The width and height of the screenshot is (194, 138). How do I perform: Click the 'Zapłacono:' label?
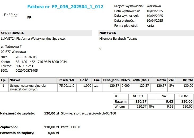pyautogui.click(x=9, y=127)
